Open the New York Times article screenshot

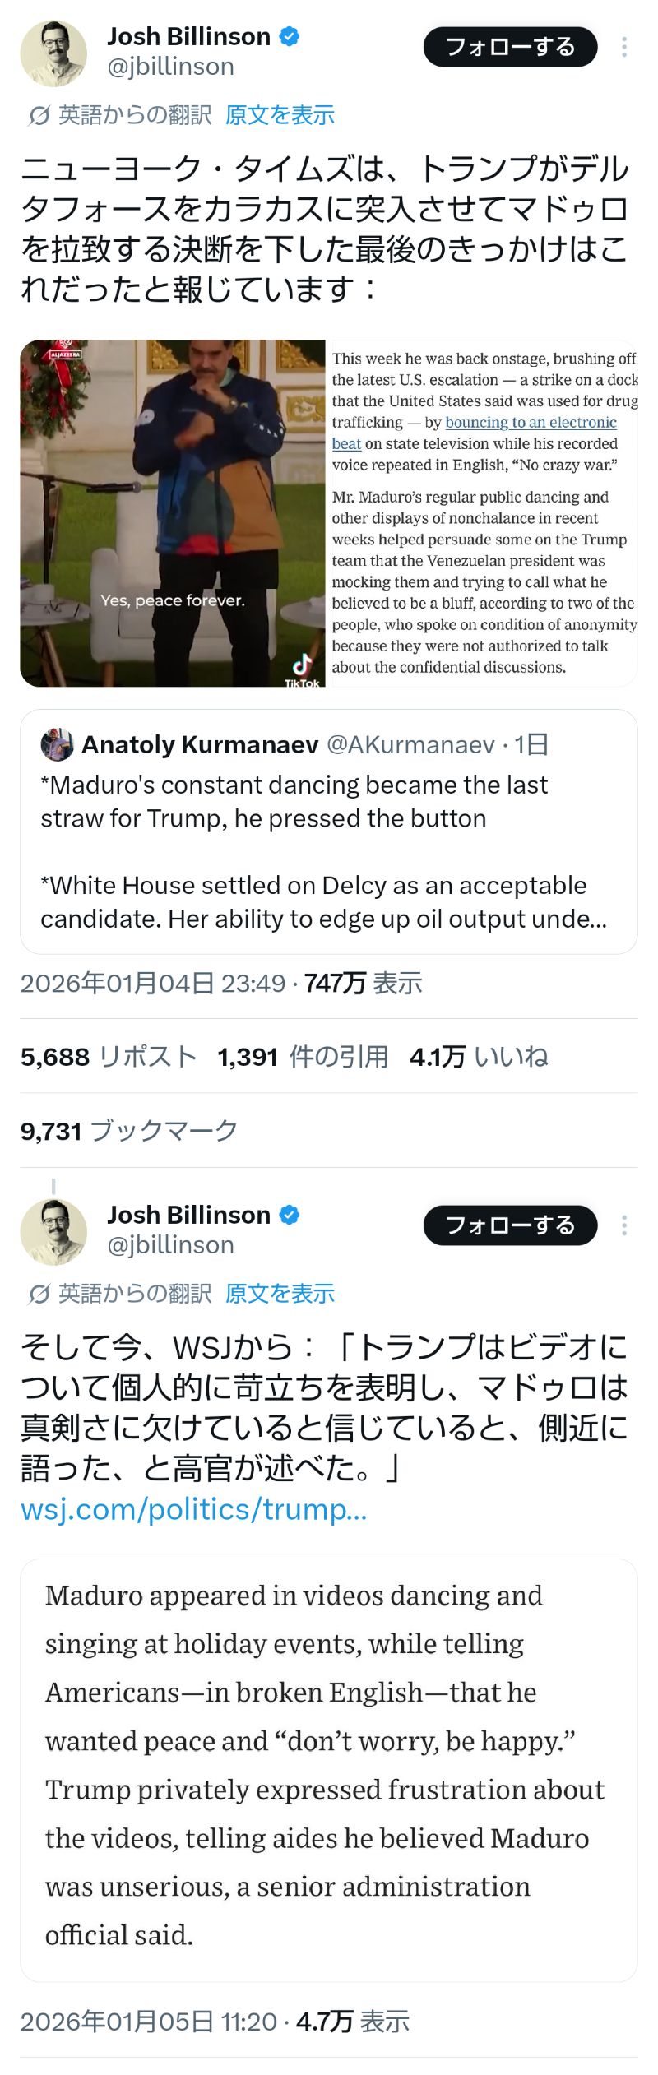(x=483, y=513)
